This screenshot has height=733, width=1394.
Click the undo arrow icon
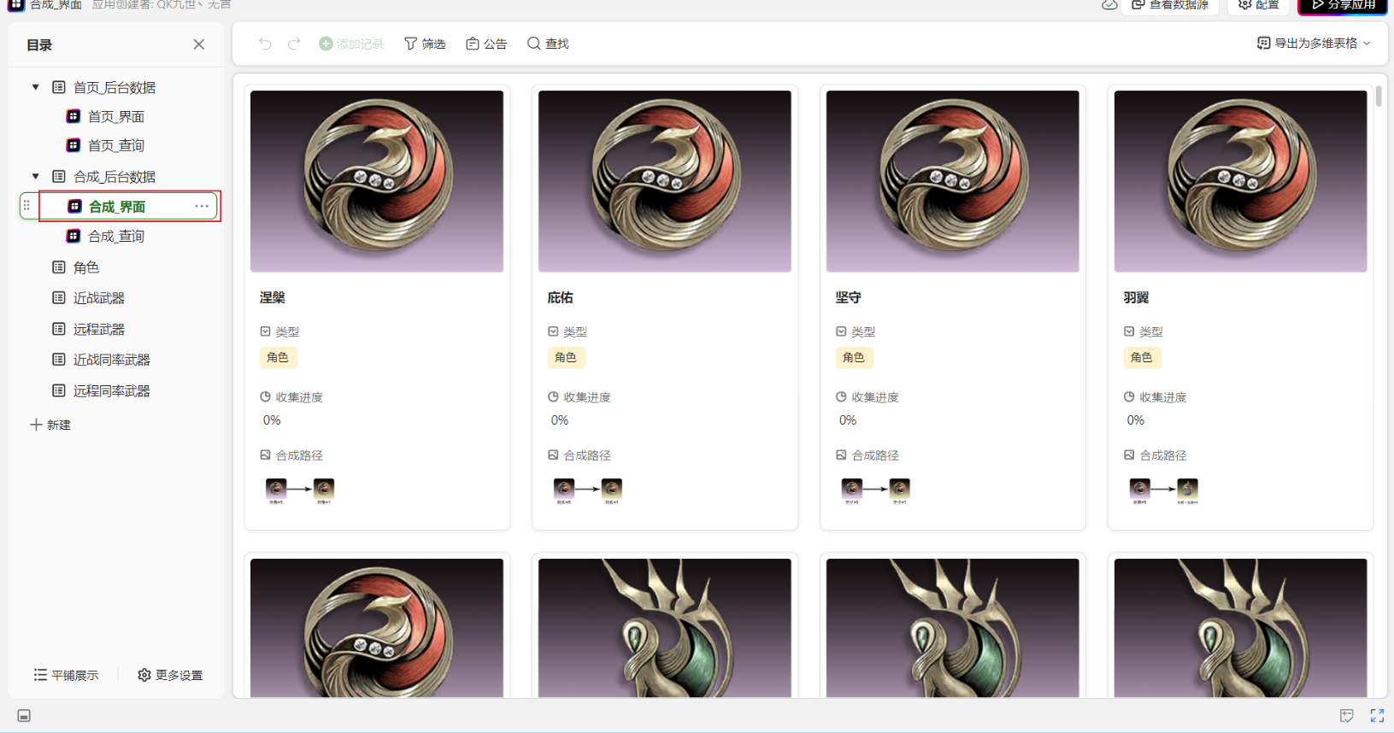265,44
